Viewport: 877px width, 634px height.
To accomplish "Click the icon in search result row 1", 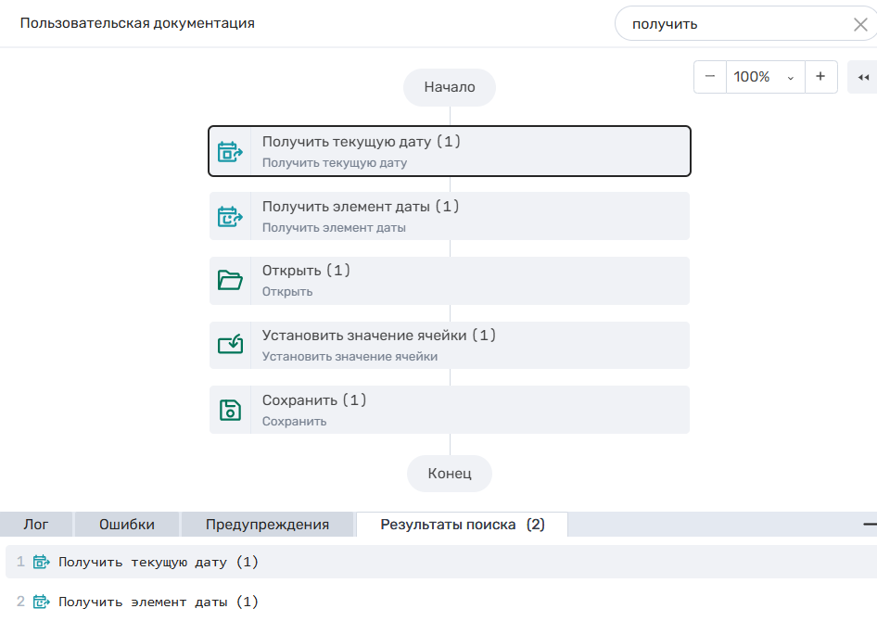I will (x=41, y=562).
